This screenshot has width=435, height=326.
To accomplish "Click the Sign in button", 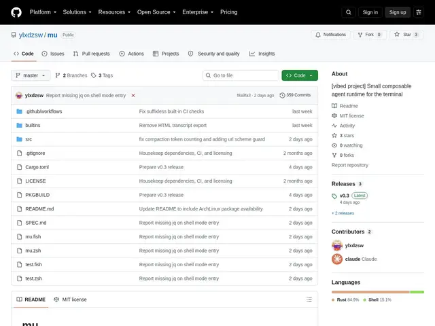I will point(370,12).
